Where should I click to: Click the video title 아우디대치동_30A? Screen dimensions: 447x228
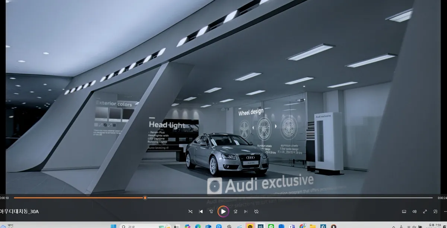click(x=19, y=212)
